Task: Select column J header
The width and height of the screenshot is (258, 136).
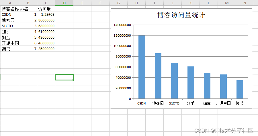Action: point(173,3)
